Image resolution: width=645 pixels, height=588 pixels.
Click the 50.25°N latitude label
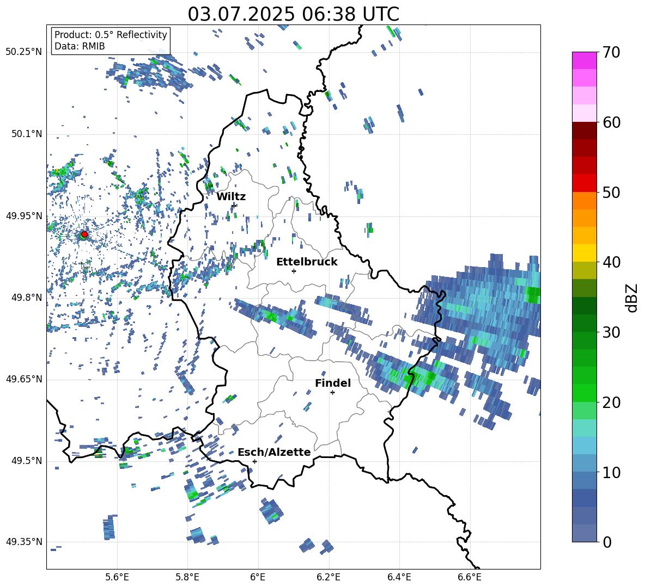[x=24, y=52]
